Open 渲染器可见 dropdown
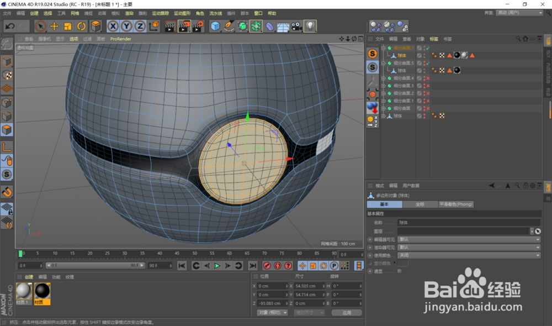Screen dimensions: 552x326 [469, 248]
